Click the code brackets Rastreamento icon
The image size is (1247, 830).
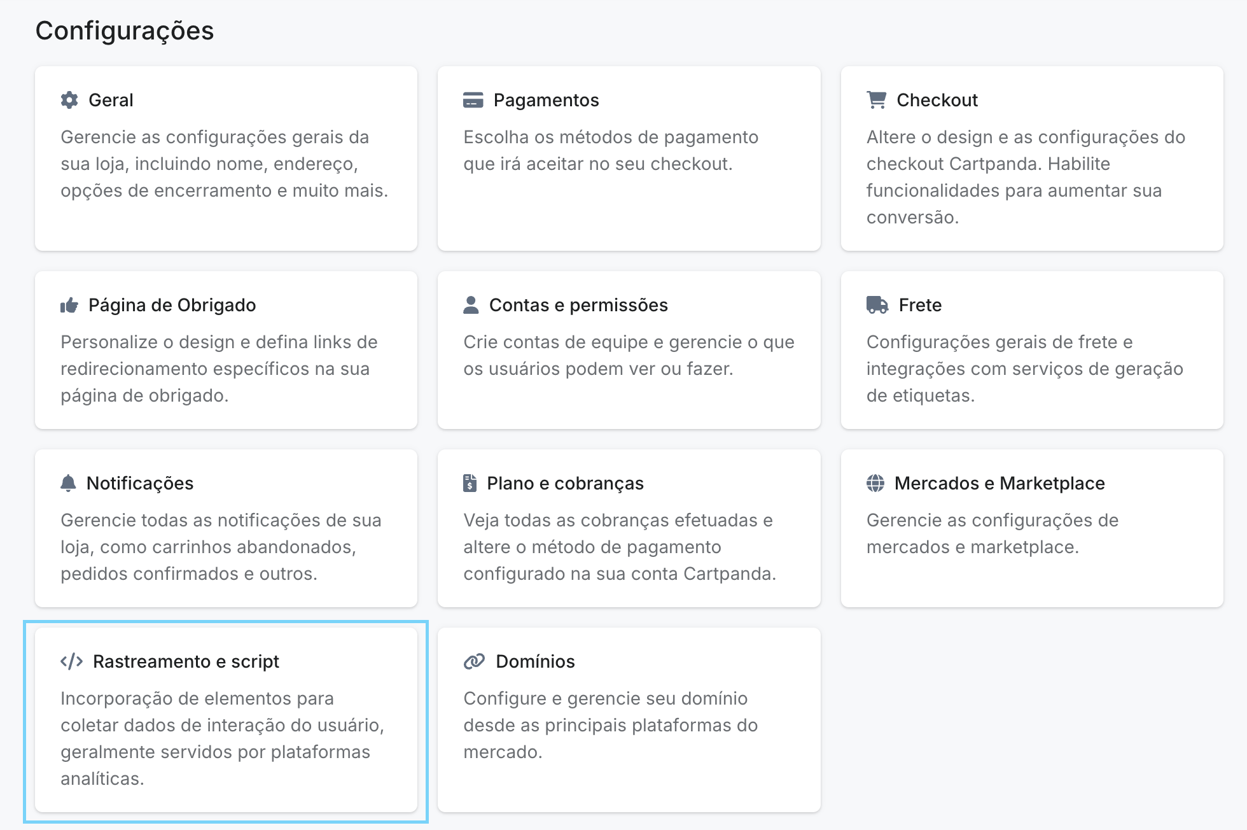coord(71,661)
